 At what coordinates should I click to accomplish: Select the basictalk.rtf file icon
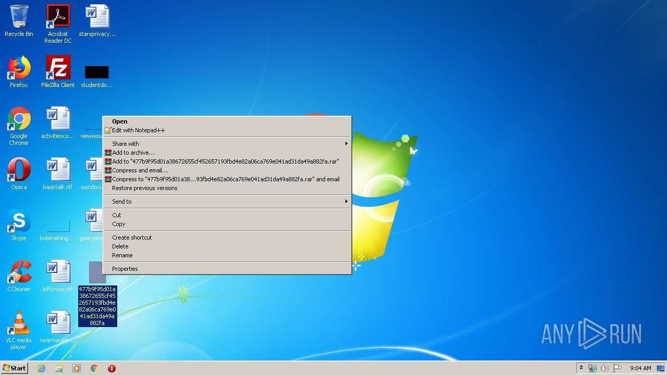coord(58,174)
